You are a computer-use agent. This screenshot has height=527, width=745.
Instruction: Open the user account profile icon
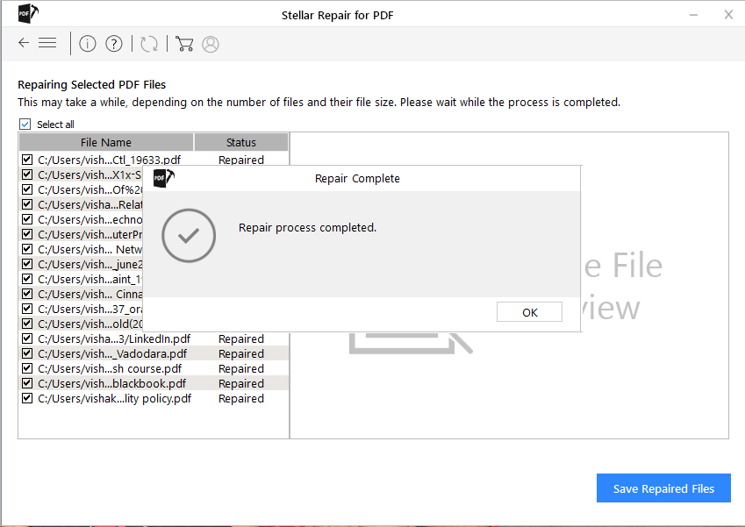(211, 44)
